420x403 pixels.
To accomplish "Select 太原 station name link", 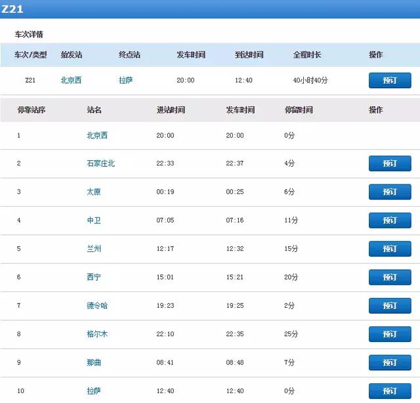I will point(94,192).
